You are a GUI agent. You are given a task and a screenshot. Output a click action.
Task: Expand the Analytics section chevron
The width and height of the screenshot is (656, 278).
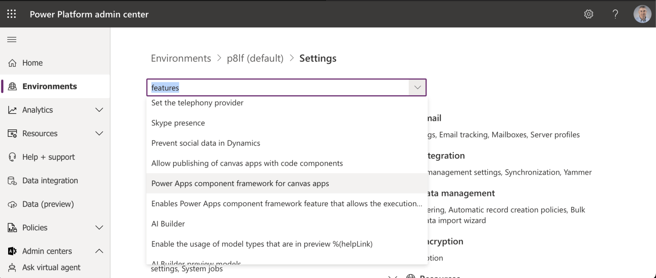(99, 110)
